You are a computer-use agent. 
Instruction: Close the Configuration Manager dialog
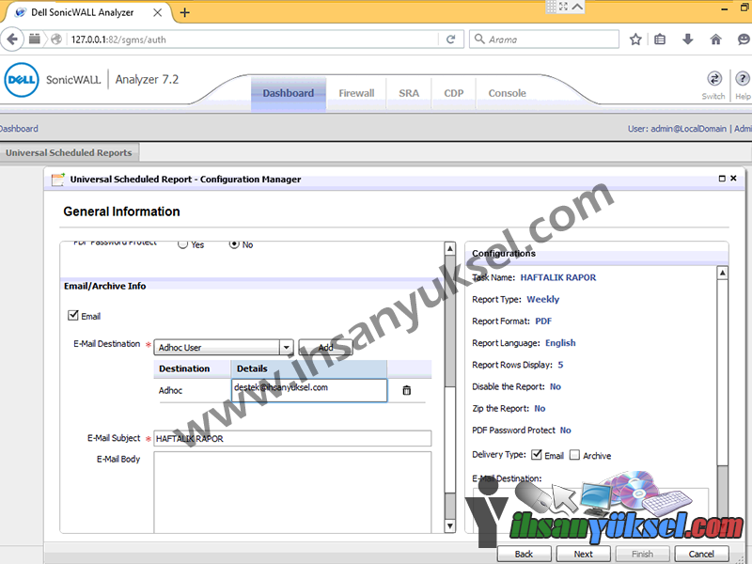coord(733,179)
